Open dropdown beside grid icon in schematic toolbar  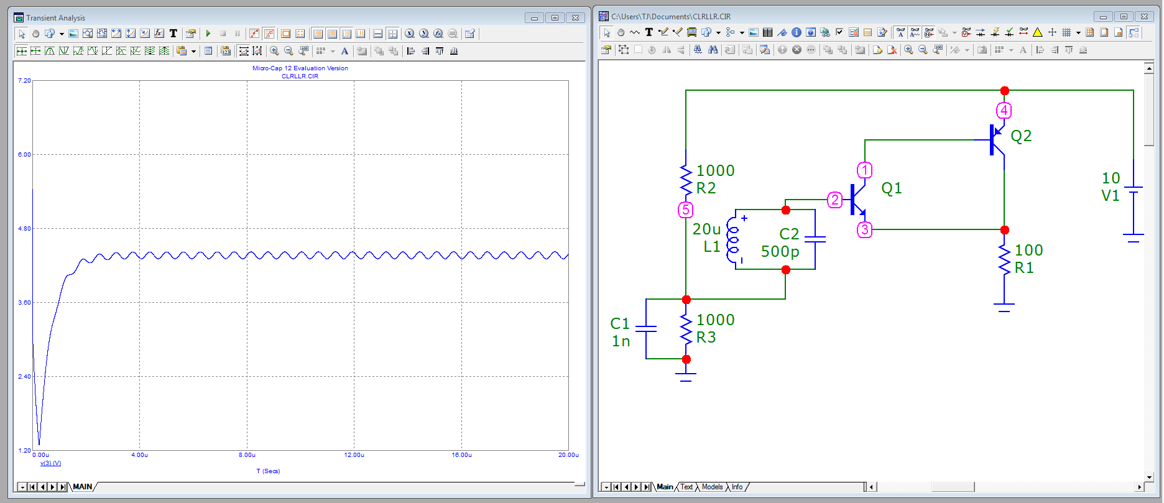1078,32
